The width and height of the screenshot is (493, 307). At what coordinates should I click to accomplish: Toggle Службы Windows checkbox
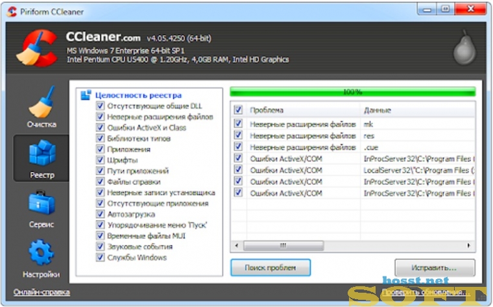tap(100, 257)
